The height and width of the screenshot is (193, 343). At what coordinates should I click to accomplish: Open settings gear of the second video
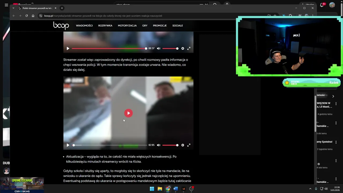click(183, 145)
